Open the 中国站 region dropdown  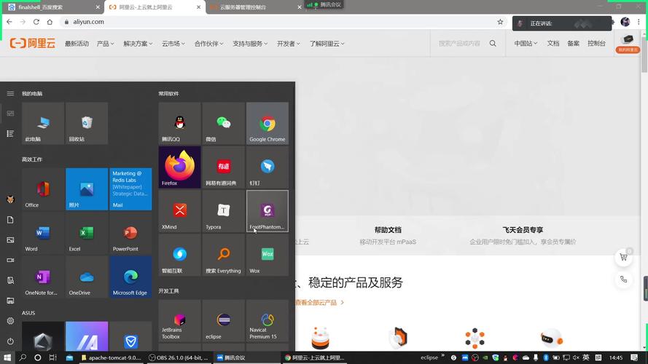pos(526,44)
